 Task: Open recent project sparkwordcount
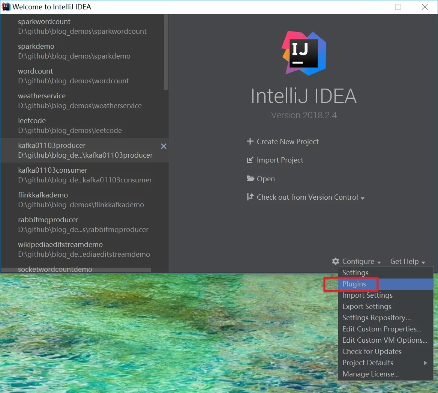pyautogui.click(x=82, y=26)
